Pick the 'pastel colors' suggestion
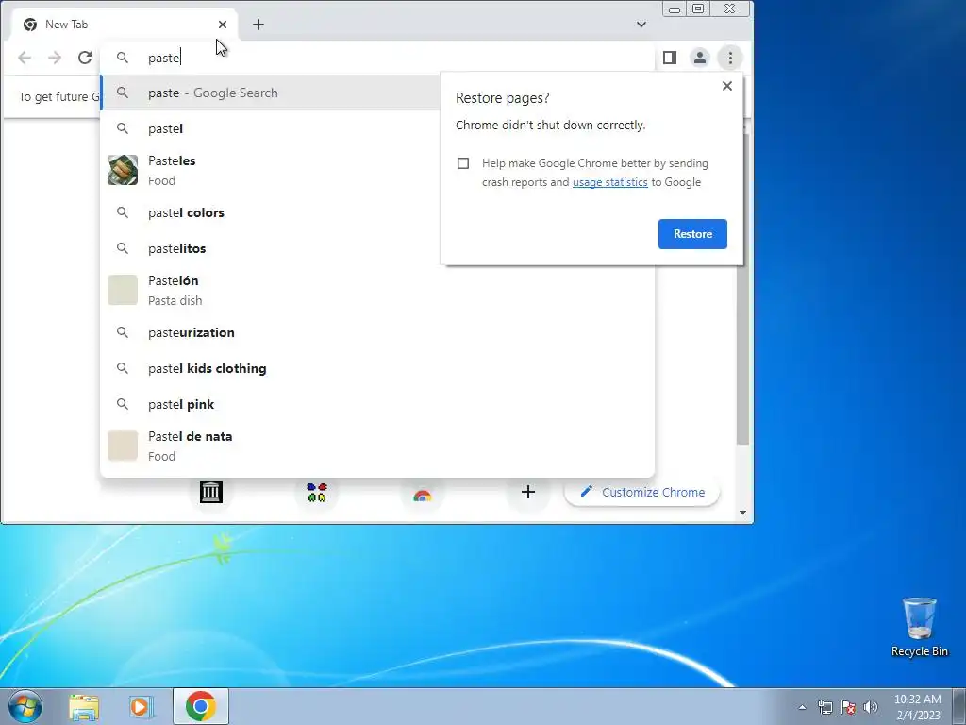This screenshot has width=966, height=725. pyautogui.click(x=271, y=212)
